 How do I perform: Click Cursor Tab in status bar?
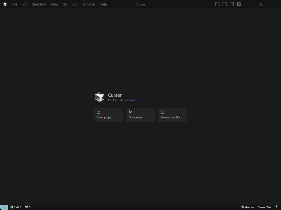(x=264, y=207)
